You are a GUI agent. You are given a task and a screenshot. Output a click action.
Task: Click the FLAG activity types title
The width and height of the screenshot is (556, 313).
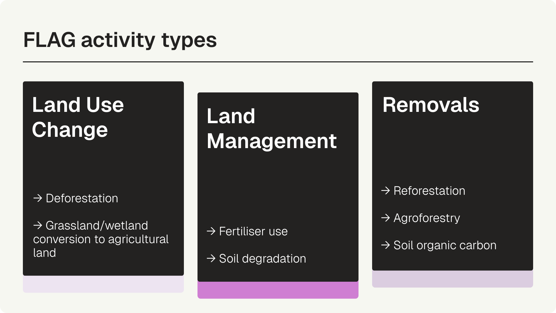[x=120, y=40]
